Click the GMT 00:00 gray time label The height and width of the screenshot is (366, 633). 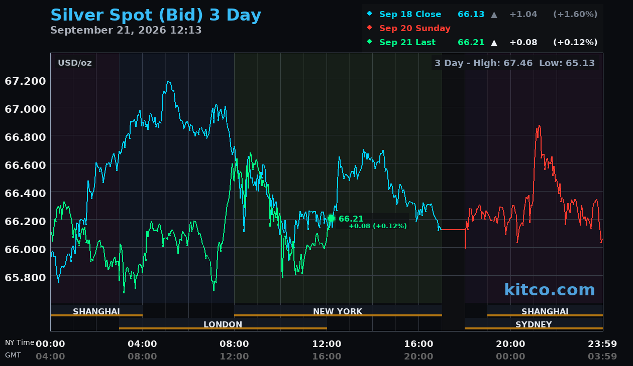510,356
